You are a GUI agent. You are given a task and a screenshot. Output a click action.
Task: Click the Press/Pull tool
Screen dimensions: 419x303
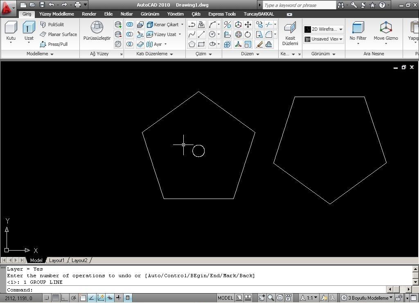(54, 44)
